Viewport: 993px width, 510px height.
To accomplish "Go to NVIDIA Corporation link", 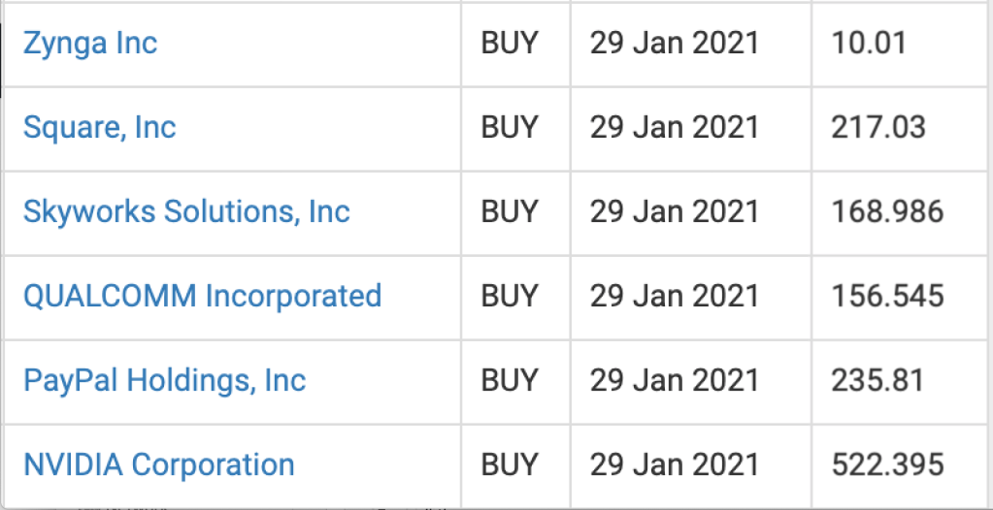I will (x=158, y=464).
